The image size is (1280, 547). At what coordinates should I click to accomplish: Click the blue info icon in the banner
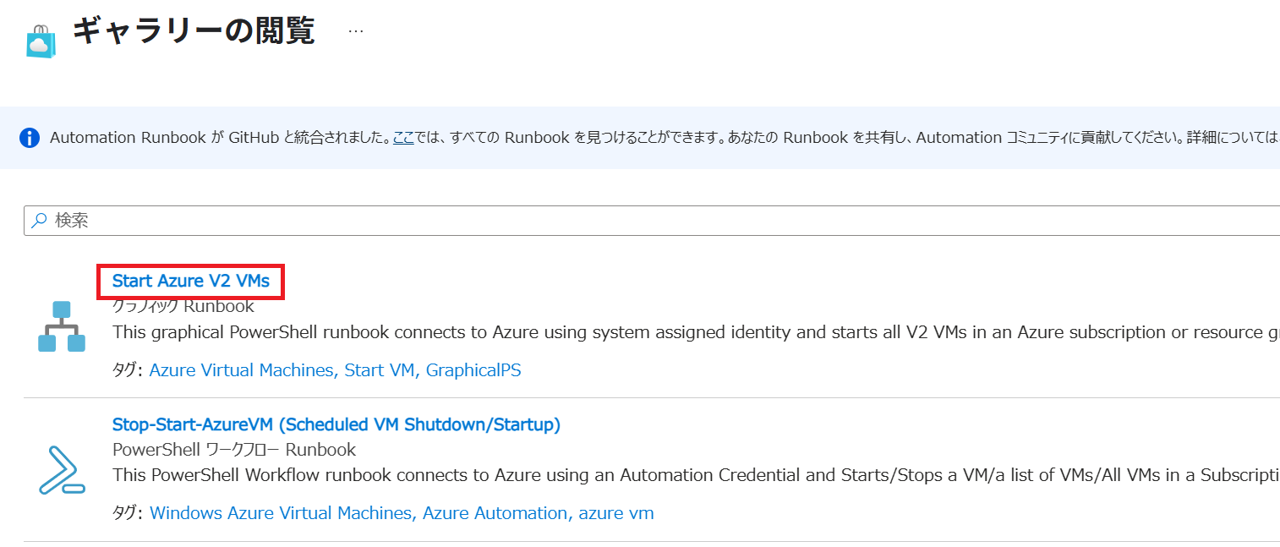pos(30,138)
